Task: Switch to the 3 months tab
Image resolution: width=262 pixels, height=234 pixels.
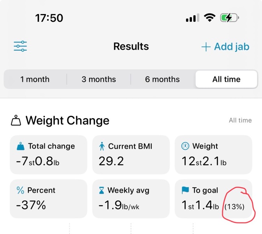Action: [98, 79]
